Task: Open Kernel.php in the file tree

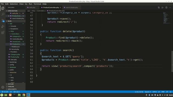Action: pyautogui.click(x=15, y=49)
